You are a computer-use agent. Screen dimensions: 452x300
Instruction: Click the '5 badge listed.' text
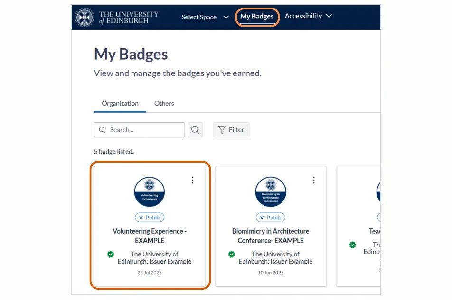114,152
